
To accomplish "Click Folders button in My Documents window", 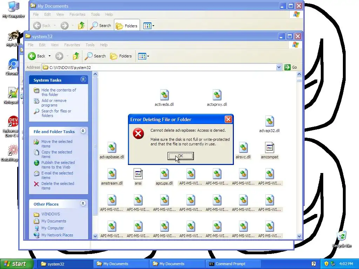I will [x=127, y=26].
